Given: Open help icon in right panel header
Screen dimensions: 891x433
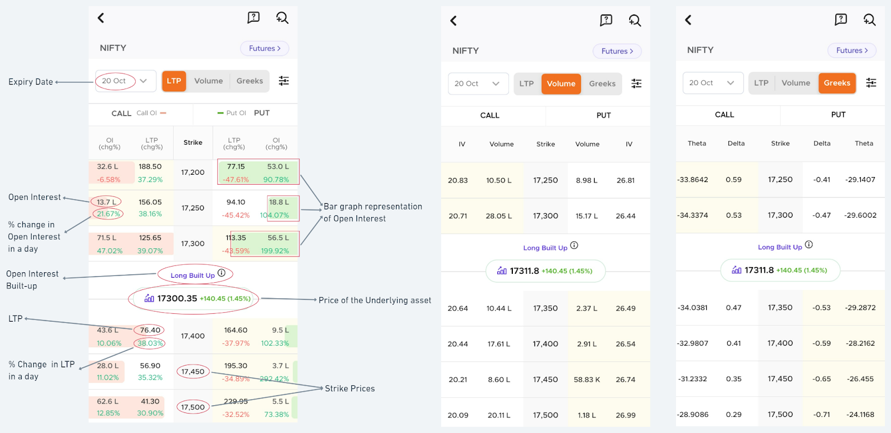Looking at the screenshot, I should tap(841, 20).
